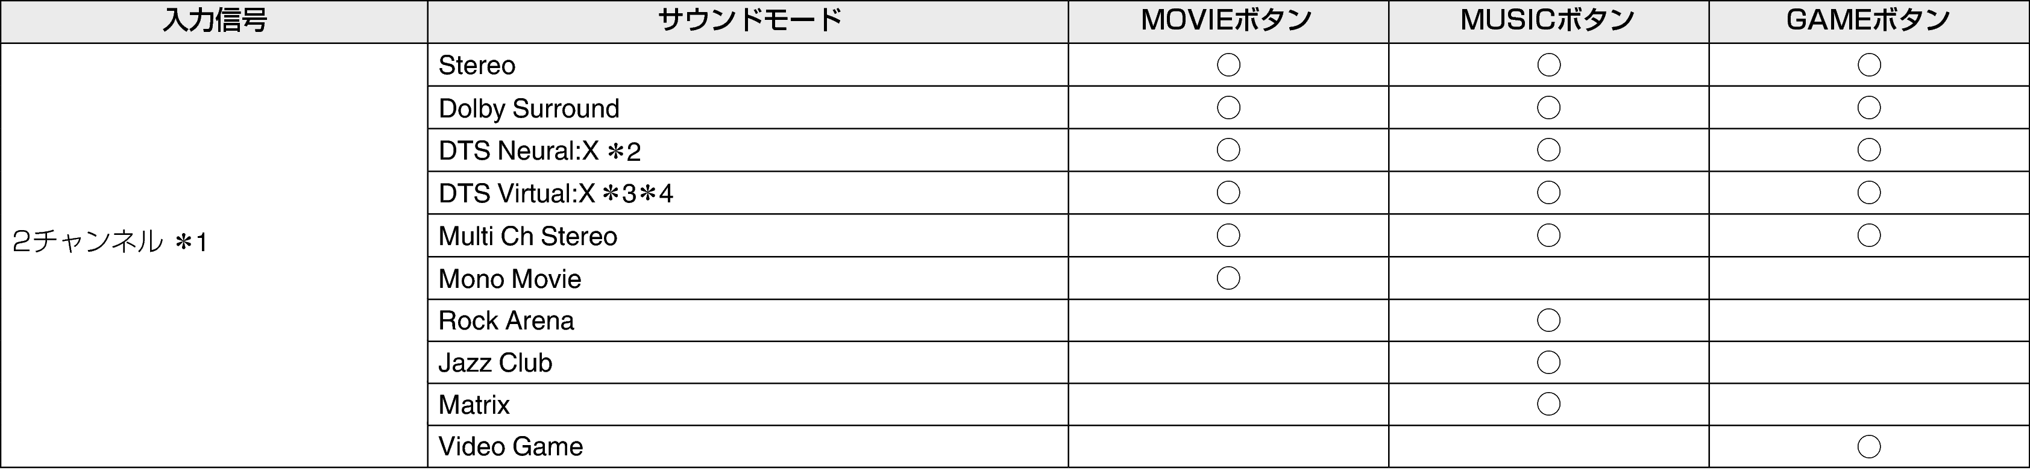Viewport: 2030px width, 471px height.
Task: Click the Stereo circle under MOVIEボタン
Action: 1228,64
